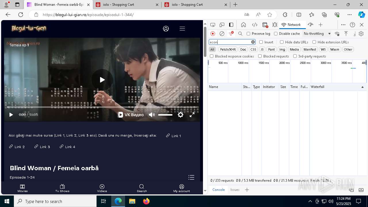Screen dimensions: 368x207
Task: Add more tools with the plus icon
Action: tap(321, 25)
